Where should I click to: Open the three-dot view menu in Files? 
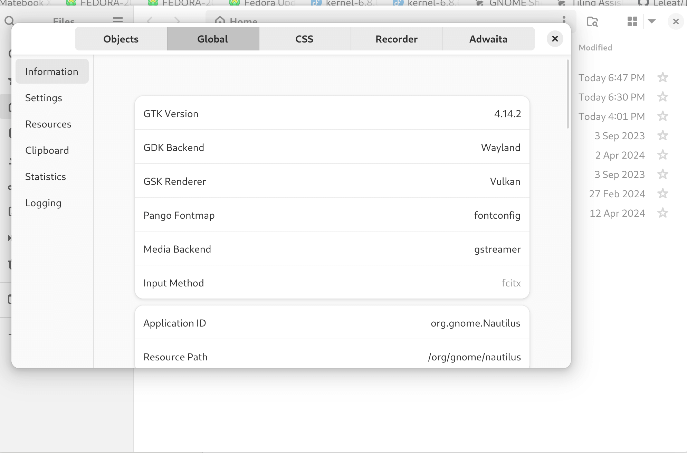click(x=564, y=20)
